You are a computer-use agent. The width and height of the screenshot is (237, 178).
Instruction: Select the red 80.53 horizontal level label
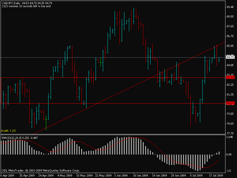230,103
